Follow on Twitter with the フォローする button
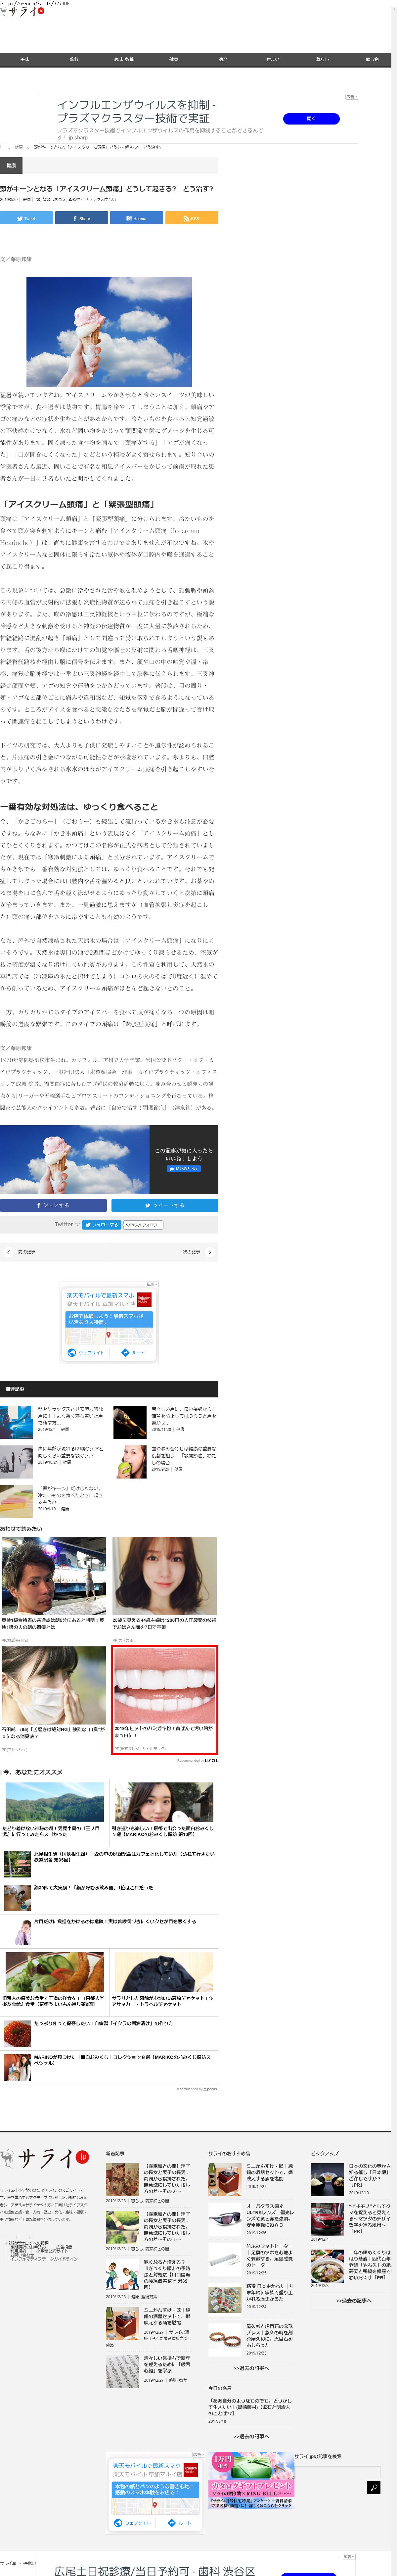 pos(101,1224)
